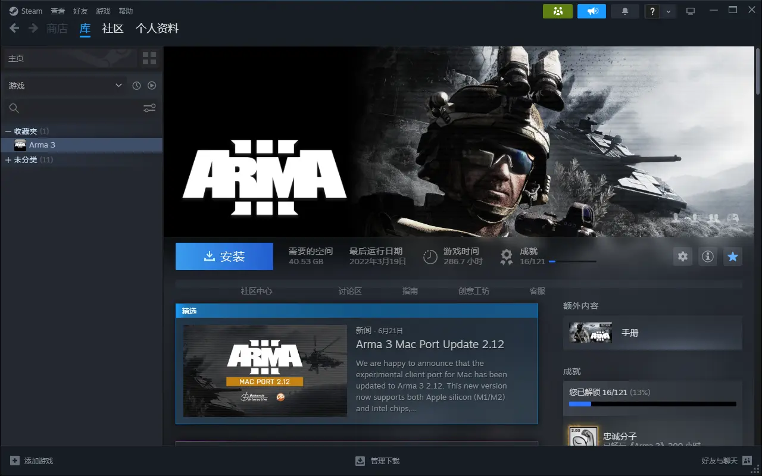
Task: Click the 添加游戏 plus icon
Action: click(x=15, y=461)
